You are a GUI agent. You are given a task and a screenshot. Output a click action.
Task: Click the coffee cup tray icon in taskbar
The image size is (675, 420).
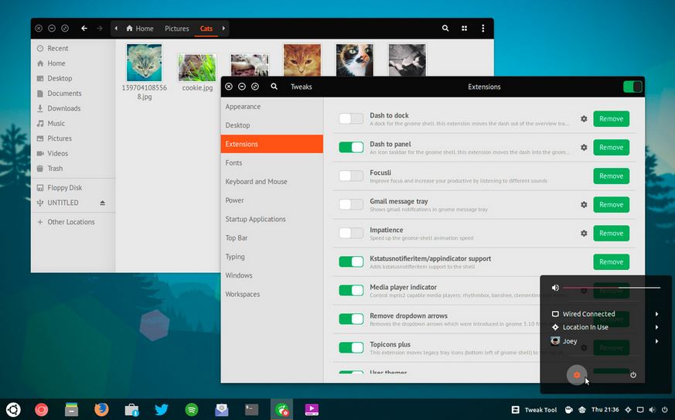click(x=568, y=410)
